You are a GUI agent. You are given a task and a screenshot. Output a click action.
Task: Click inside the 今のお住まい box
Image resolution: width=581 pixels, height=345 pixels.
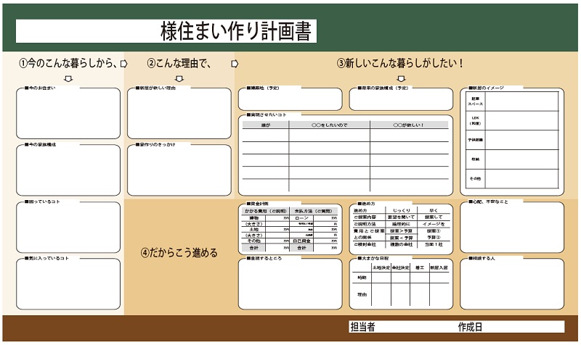tap(68, 115)
